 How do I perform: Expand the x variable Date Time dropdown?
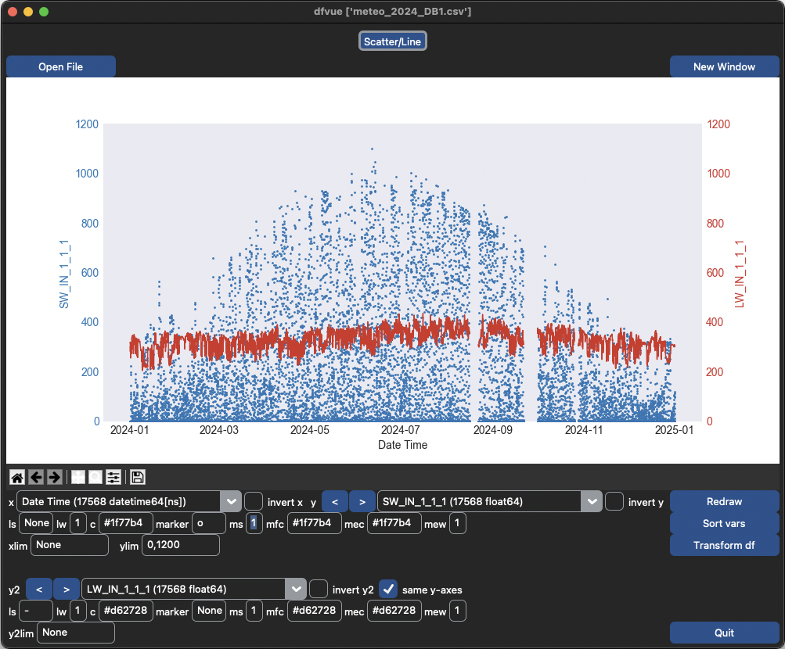coord(230,501)
